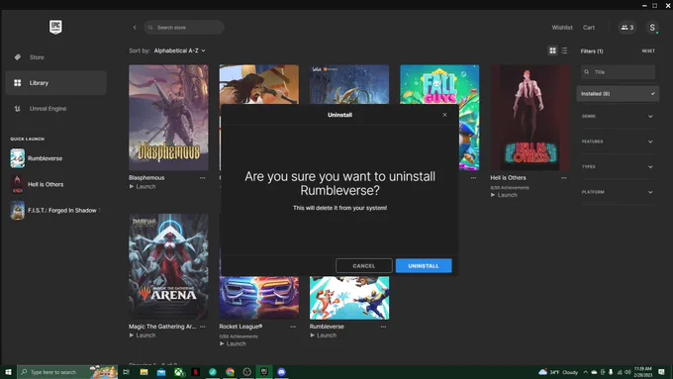Open the Blasphemous options menu (three dots)
The width and height of the screenshot is (673, 379).
tap(202, 178)
